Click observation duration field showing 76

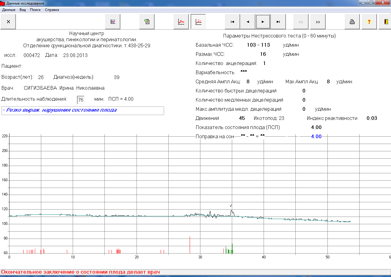point(81,100)
